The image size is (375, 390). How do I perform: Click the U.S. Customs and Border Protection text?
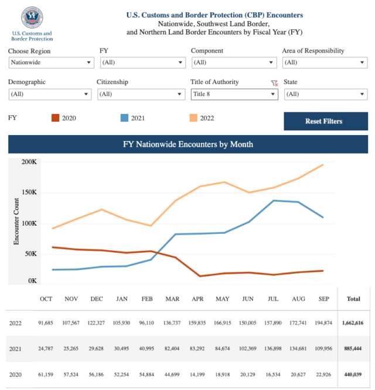coord(32,36)
